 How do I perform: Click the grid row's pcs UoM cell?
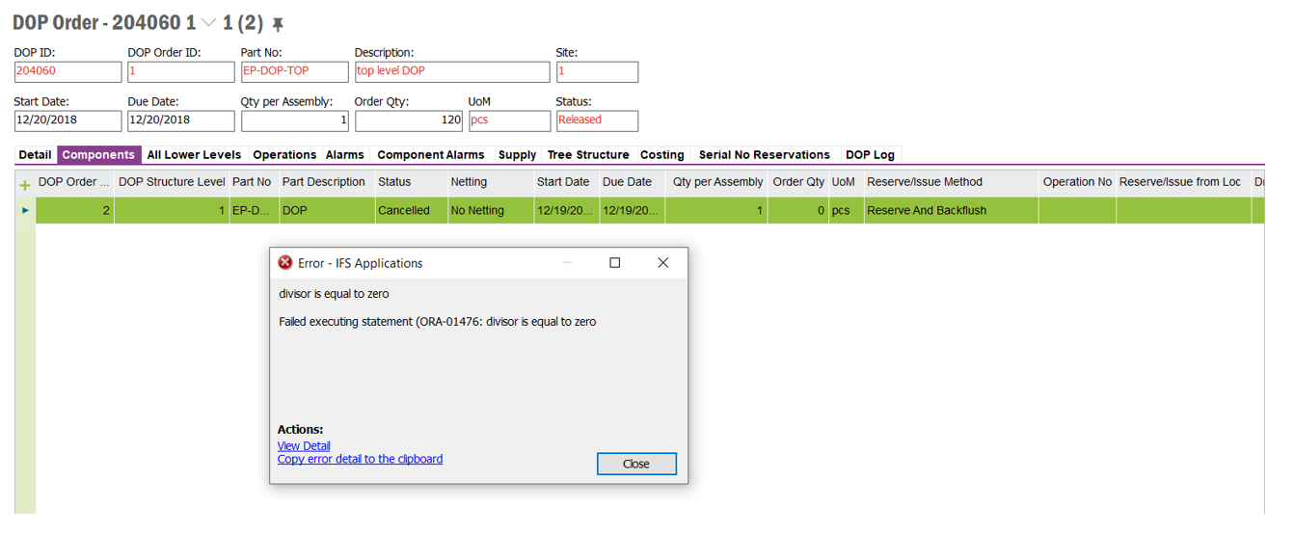[x=847, y=210]
